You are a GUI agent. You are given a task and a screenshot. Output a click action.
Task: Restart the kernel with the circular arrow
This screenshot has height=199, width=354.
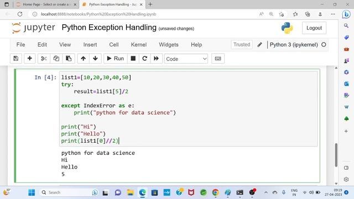click(145, 59)
